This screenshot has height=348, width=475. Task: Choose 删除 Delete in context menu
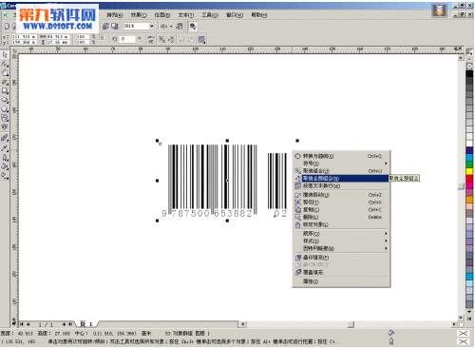tap(341, 217)
